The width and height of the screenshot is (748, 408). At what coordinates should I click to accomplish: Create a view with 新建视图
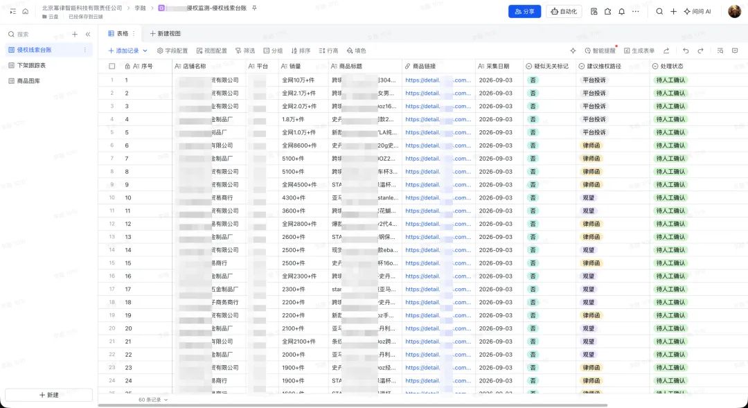pyautogui.click(x=165, y=33)
